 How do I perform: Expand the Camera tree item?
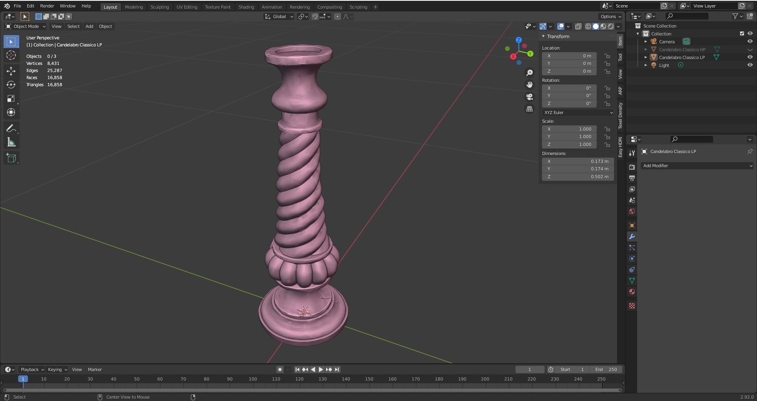tap(645, 42)
